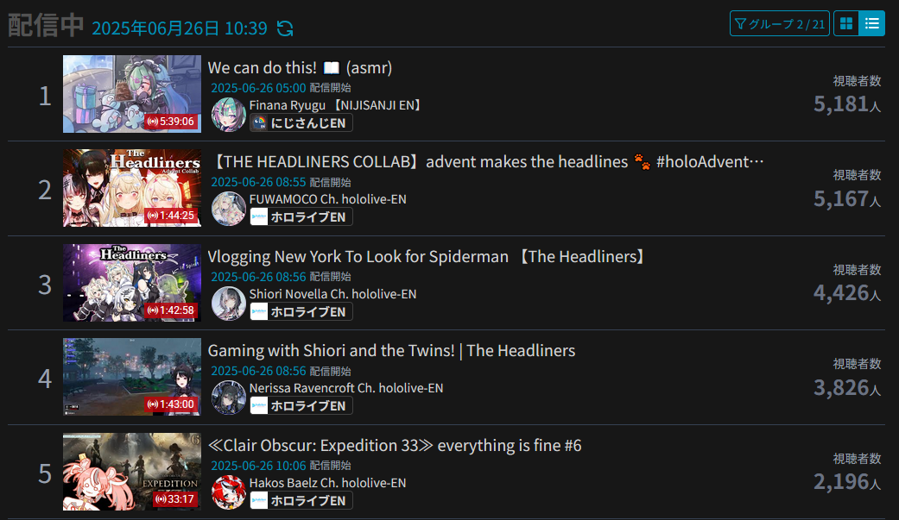Screen dimensions: 899x520
Task: Switch to list view layout
Action: tap(872, 23)
